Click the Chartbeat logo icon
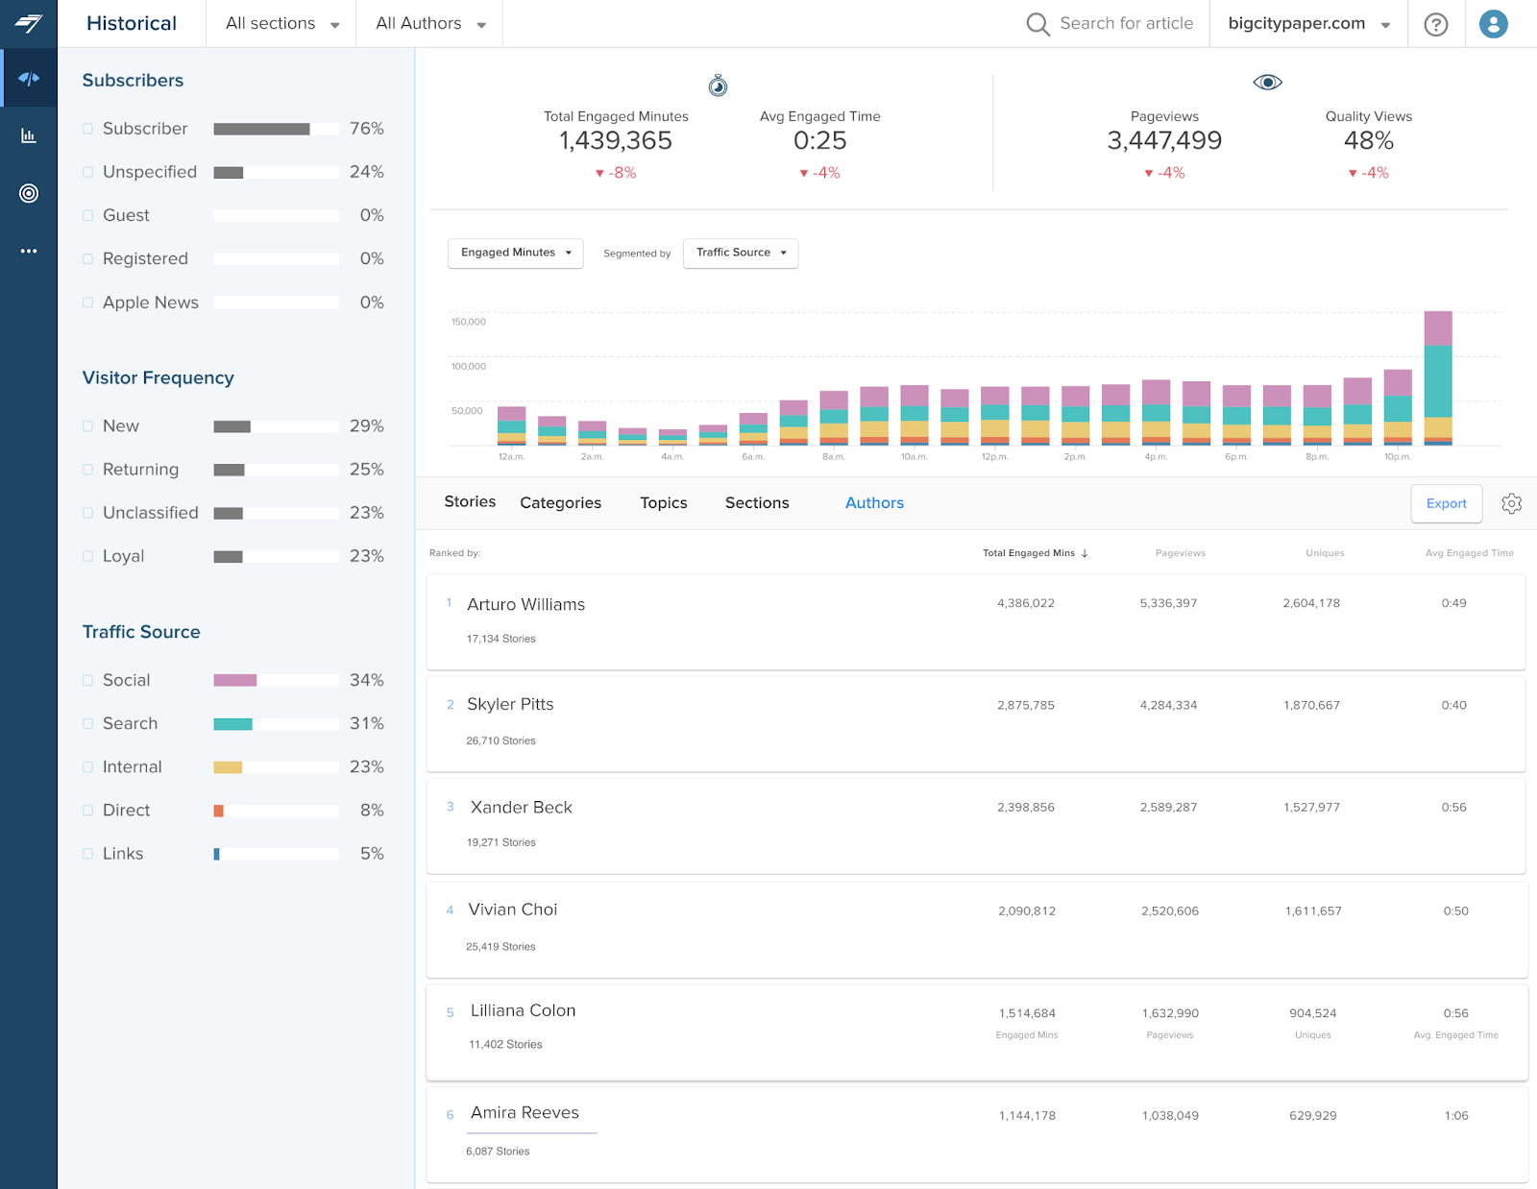The image size is (1537, 1189). point(29,23)
